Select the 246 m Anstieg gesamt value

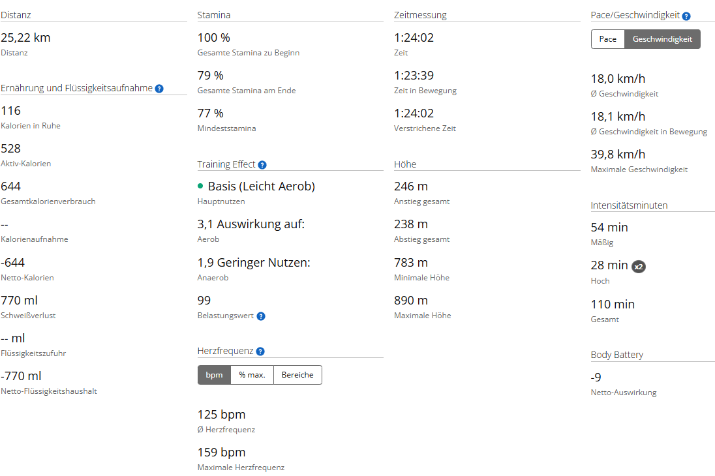[x=411, y=186]
